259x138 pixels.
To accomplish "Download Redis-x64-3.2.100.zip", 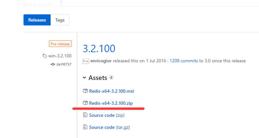I will point(111,103).
